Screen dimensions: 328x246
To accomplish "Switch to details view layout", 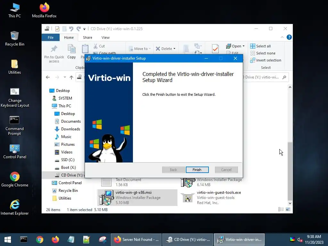I will coord(281,209).
